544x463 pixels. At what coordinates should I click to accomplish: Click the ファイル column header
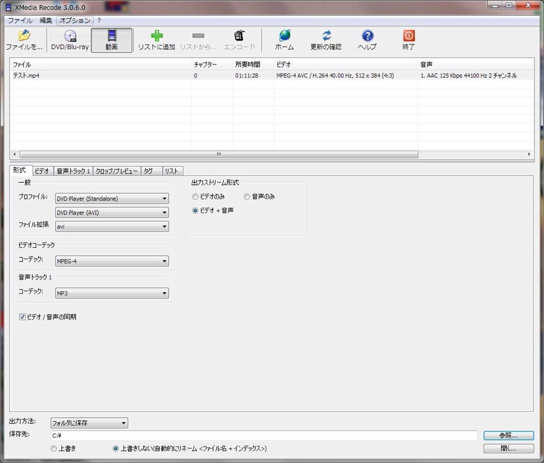[100, 64]
